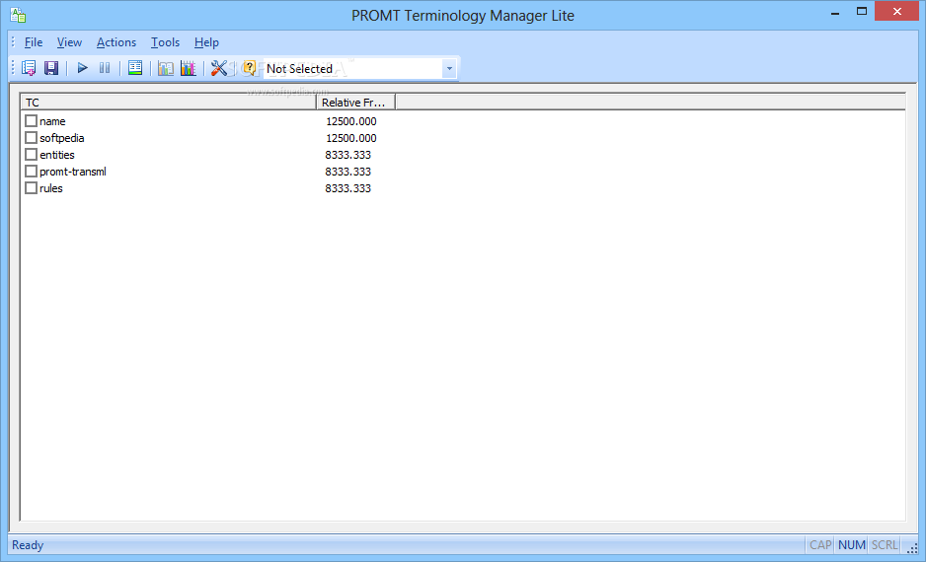Click the colorful bar chart statistics icon
This screenshot has width=926, height=562.
[188, 68]
